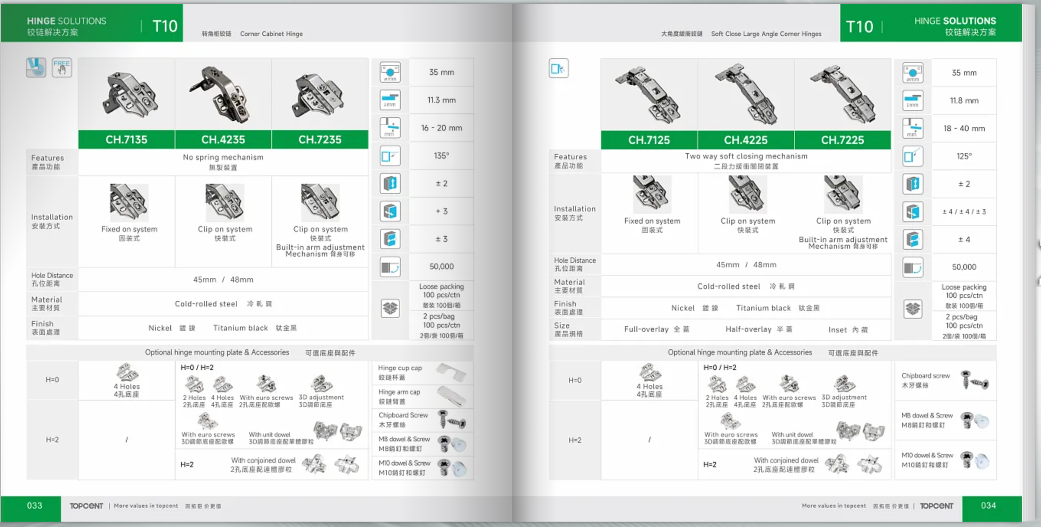This screenshot has width=1041, height=527.
Task: Click 'Corner Cabinet Hinge' heading
Action: click(271, 34)
